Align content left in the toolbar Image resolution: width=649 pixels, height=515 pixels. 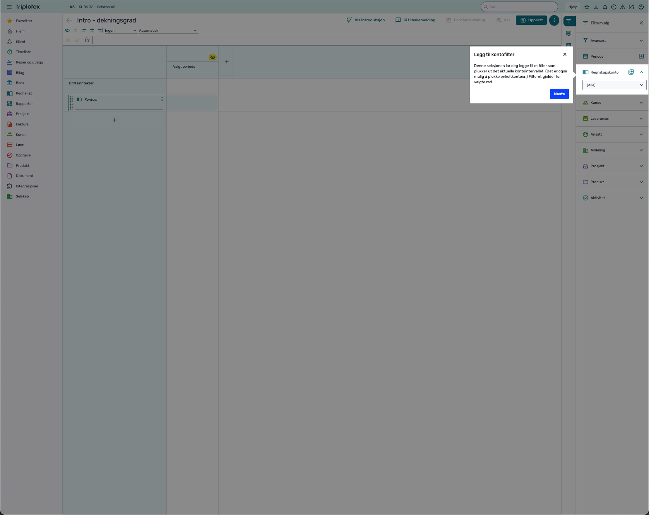click(84, 30)
